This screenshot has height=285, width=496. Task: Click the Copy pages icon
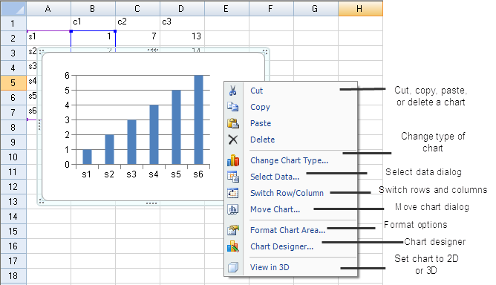coord(233,107)
